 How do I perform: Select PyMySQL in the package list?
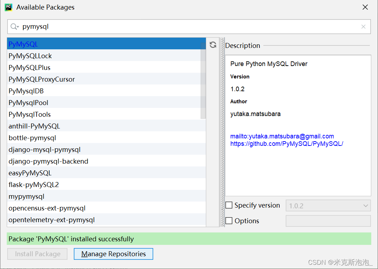pos(106,44)
